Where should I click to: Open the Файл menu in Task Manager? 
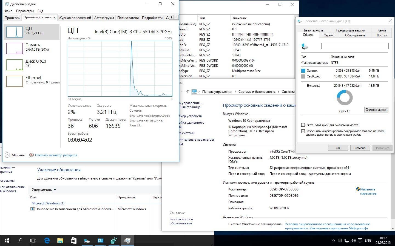point(8,11)
